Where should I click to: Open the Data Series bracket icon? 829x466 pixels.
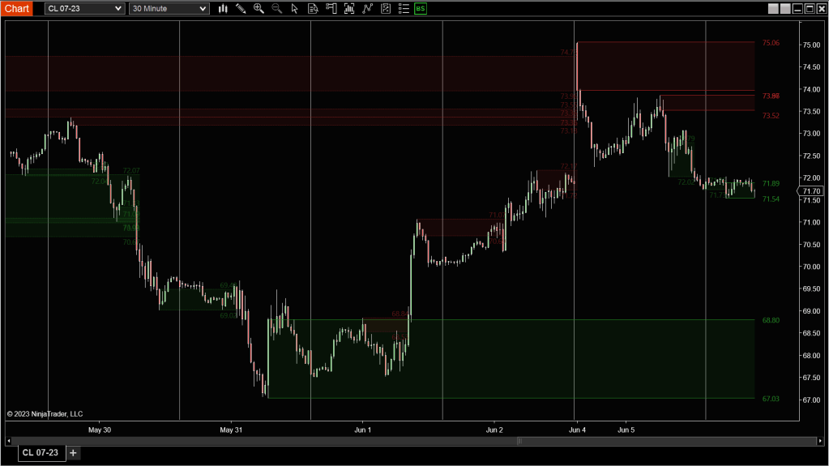point(348,8)
